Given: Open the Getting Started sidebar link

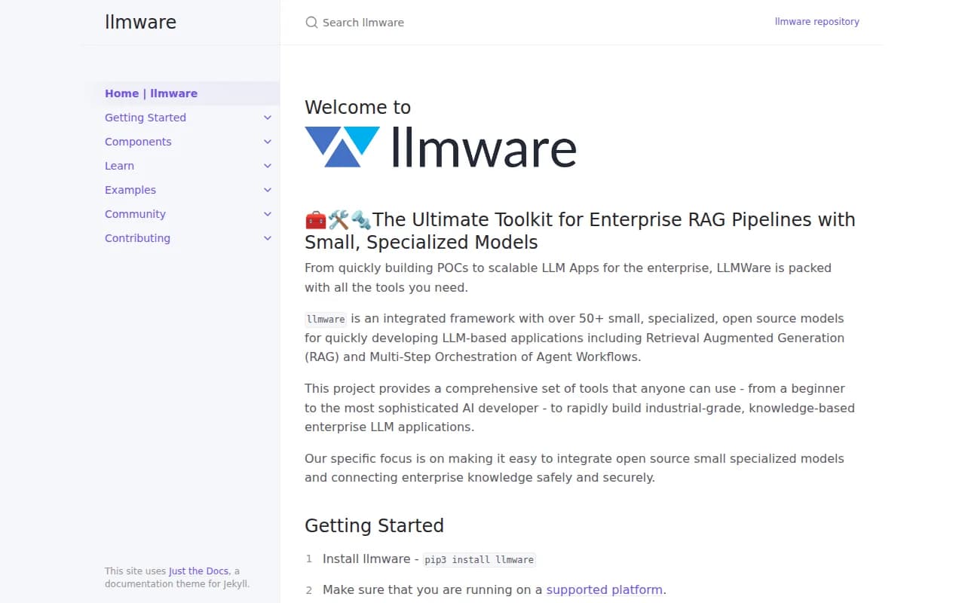Looking at the screenshot, I should [146, 118].
